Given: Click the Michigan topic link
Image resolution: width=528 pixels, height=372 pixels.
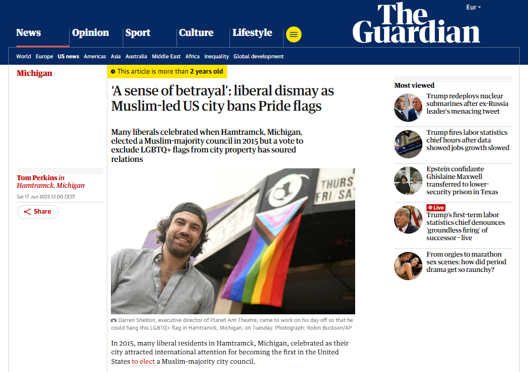Looking at the screenshot, I should pyautogui.click(x=34, y=73).
